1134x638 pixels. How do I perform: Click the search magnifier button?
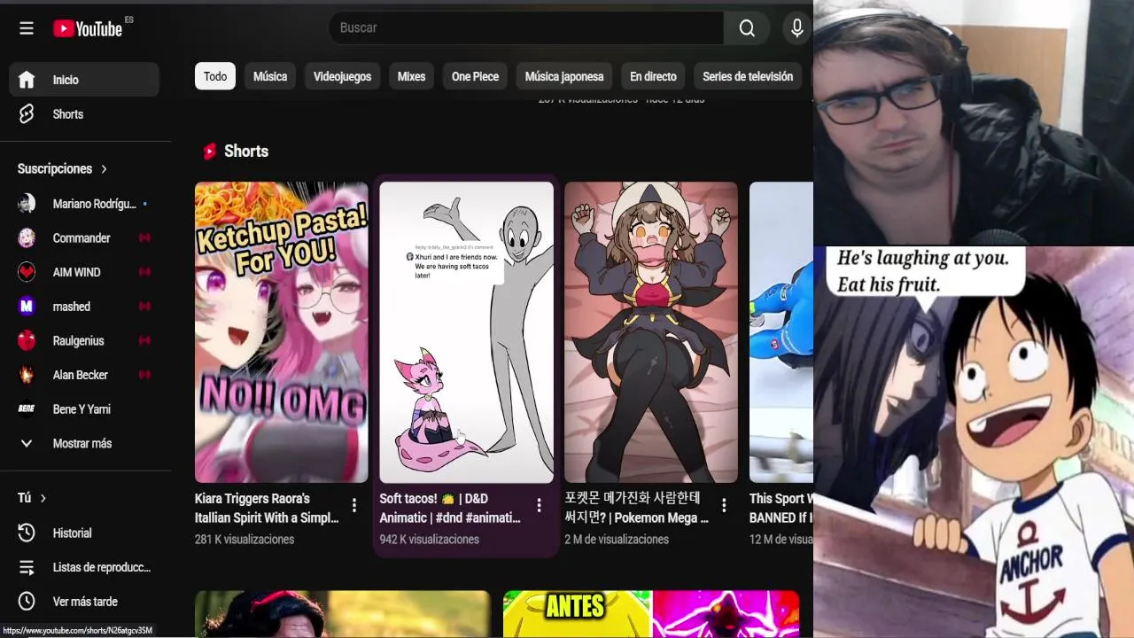748,28
